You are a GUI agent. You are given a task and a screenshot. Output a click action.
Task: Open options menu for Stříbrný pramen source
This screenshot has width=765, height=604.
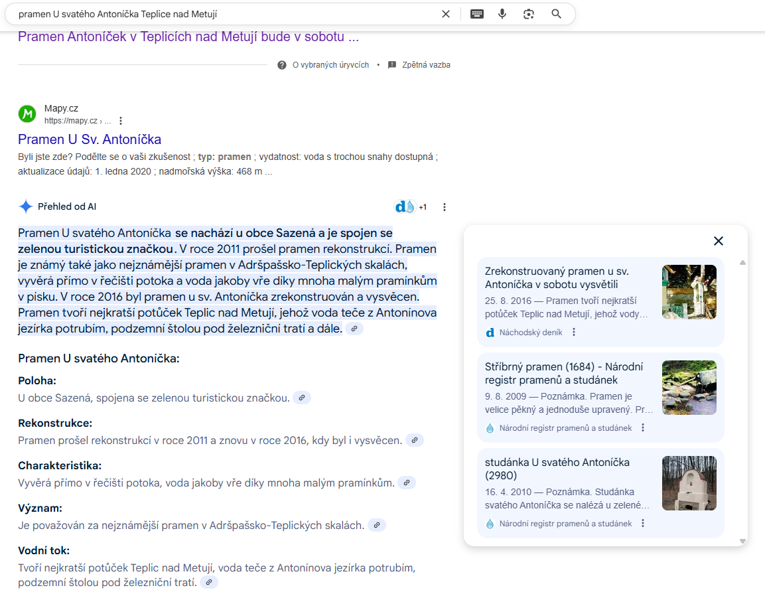click(x=642, y=428)
